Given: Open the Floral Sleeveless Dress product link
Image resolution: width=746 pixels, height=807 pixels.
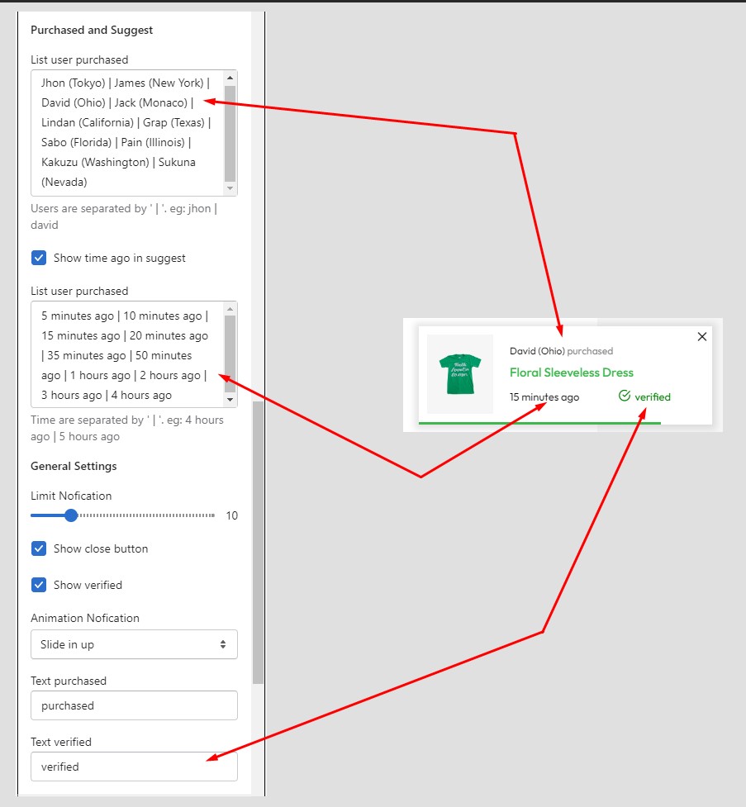Looking at the screenshot, I should 572,373.
